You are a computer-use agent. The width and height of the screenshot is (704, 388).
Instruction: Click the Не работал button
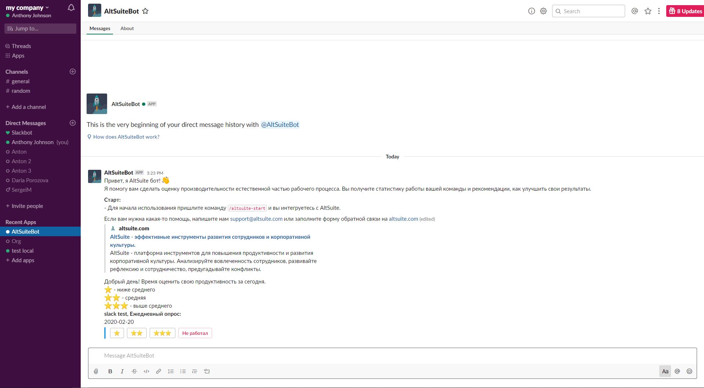click(195, 333)
